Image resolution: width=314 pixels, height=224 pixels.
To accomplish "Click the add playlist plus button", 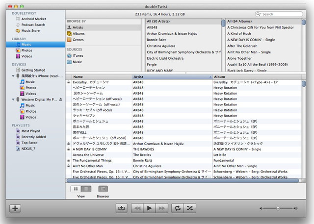I will click(15, 208).
